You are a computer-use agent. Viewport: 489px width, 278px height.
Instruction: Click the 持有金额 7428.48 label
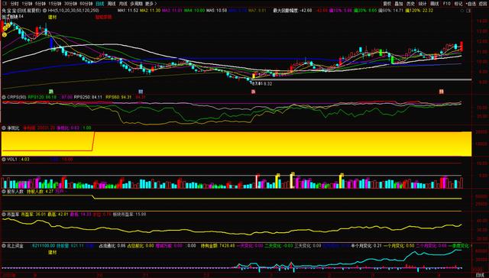[x=219, y=246]
